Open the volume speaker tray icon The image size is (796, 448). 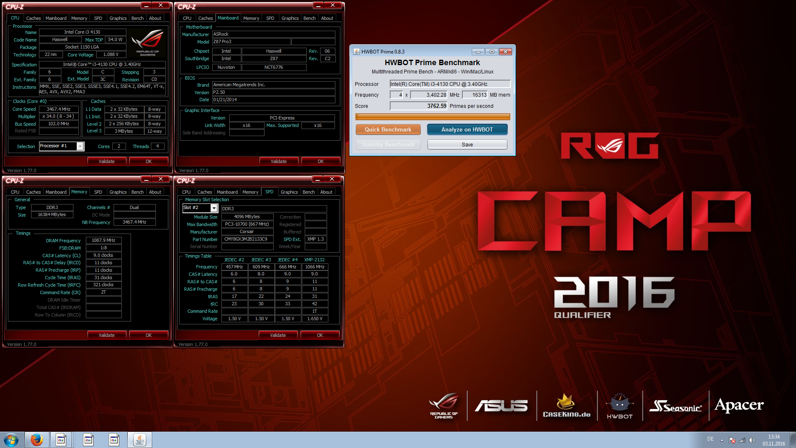click(752, 440)
